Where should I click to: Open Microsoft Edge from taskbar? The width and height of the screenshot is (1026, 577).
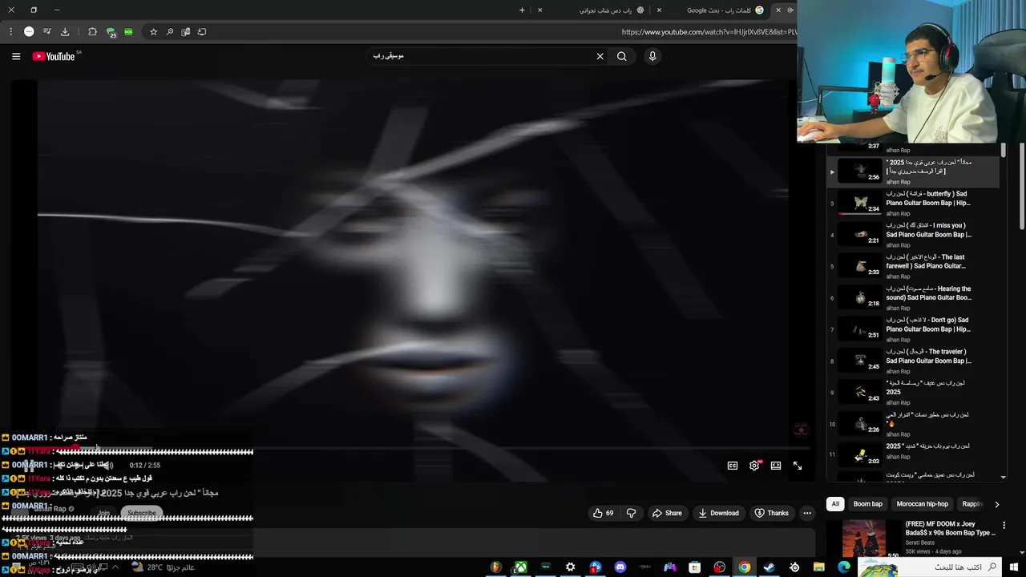(x=843, y=567)
